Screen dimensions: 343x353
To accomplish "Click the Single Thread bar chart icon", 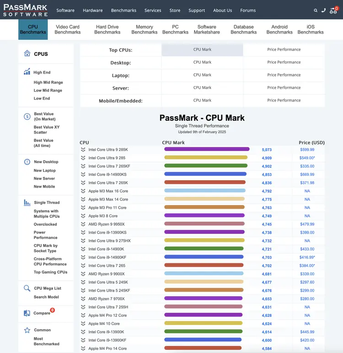I will click(x=27, y=202).
